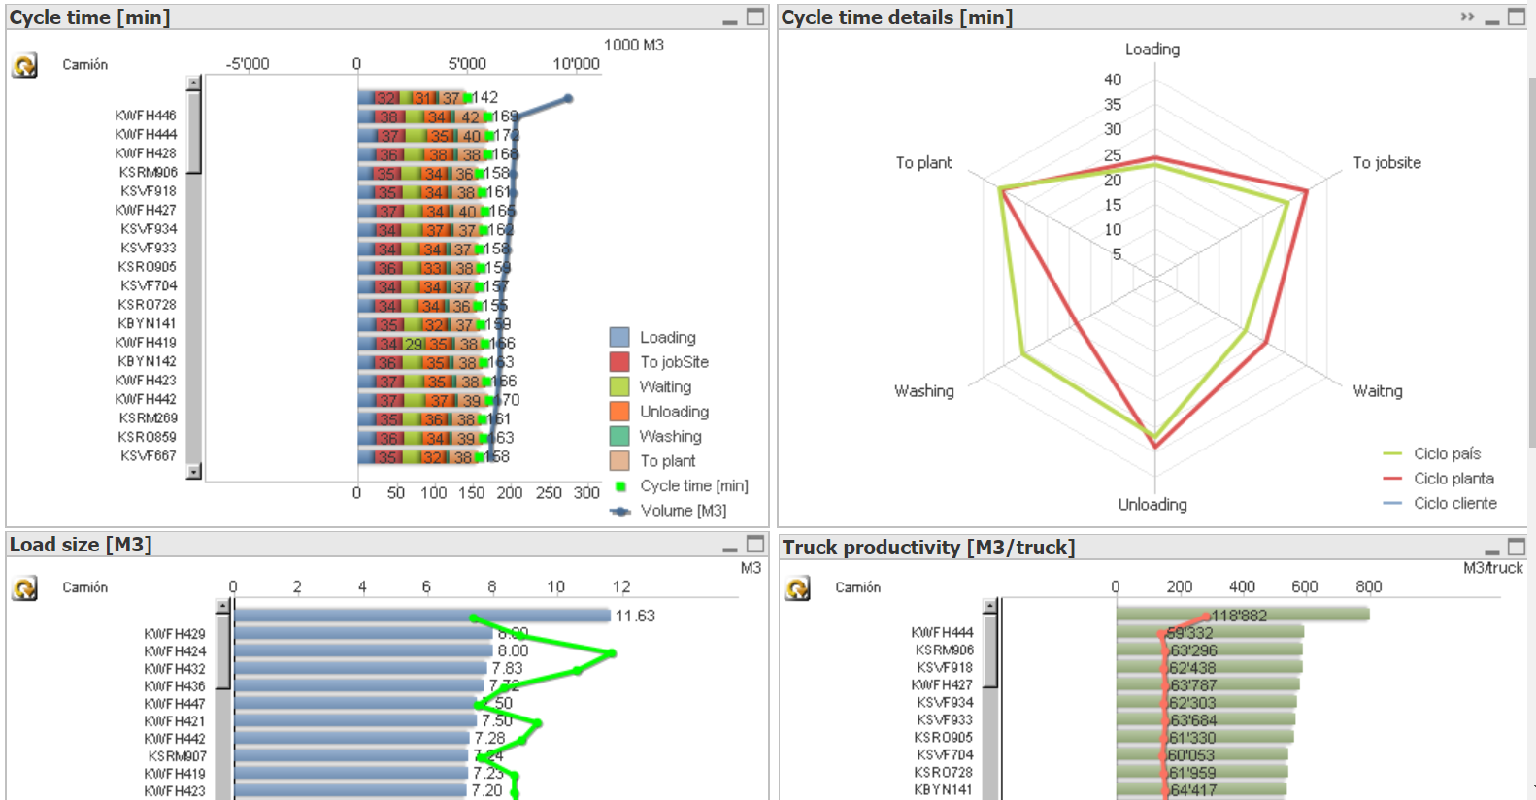Select truck KSRM907 in Load size chart
This screenshot has width=1536, height=800.
pos(178,756)
